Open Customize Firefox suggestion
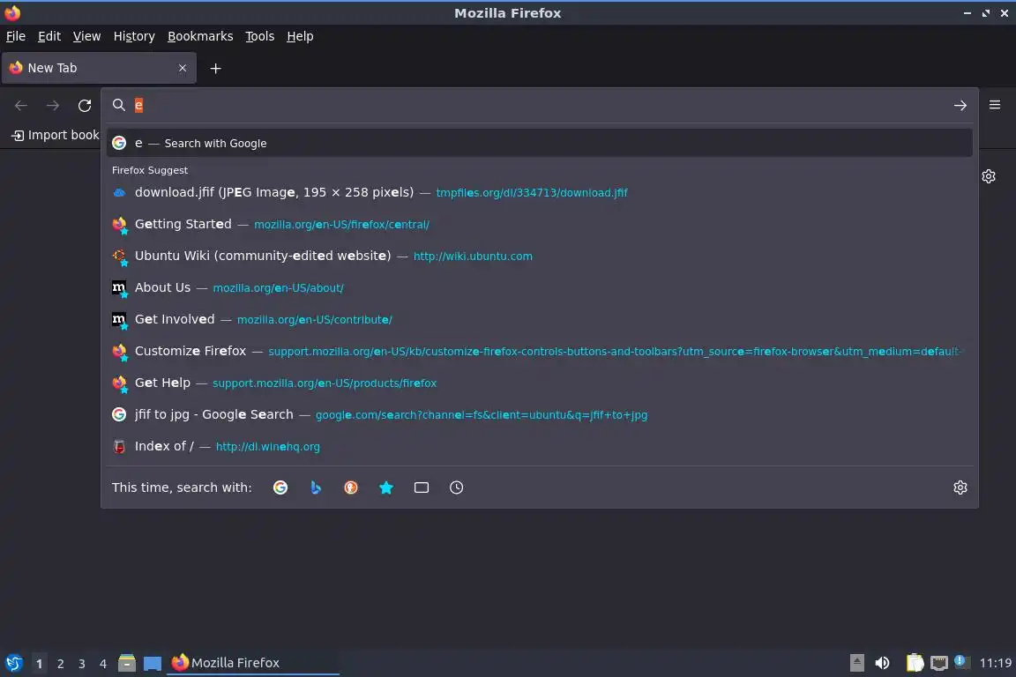The width and height of the screenshot is (1016, 677). pos(539,351)
